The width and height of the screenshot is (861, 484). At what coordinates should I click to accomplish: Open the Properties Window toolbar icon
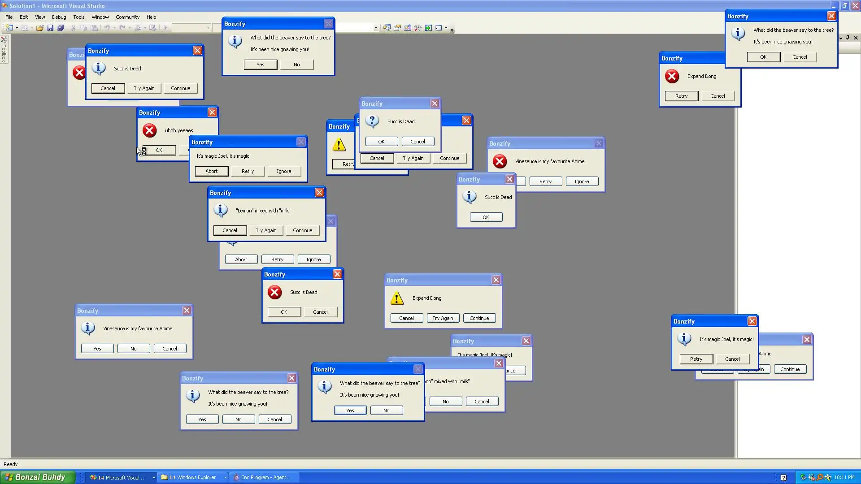(x=397, y=28)
